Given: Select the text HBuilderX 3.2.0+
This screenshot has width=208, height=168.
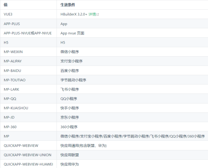Looking at the screenshot, I should [x=74, y=14].
